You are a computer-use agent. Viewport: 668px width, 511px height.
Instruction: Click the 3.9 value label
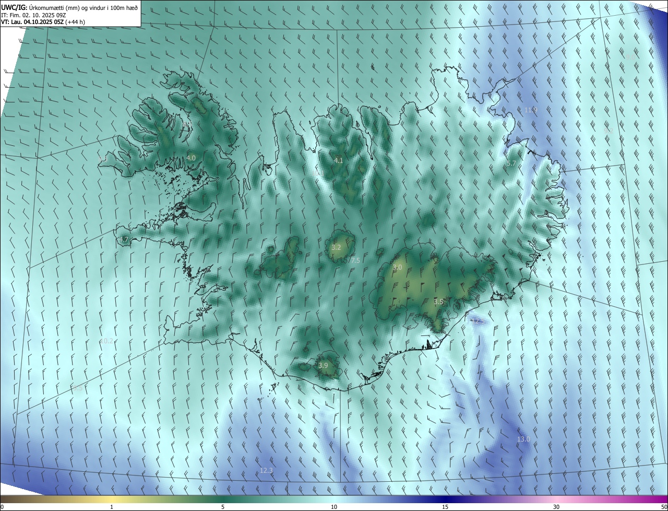click(x=323, y=366)
